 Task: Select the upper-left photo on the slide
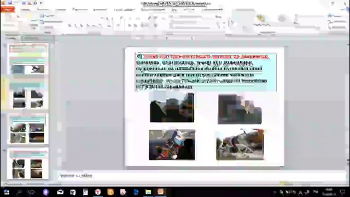172,107
